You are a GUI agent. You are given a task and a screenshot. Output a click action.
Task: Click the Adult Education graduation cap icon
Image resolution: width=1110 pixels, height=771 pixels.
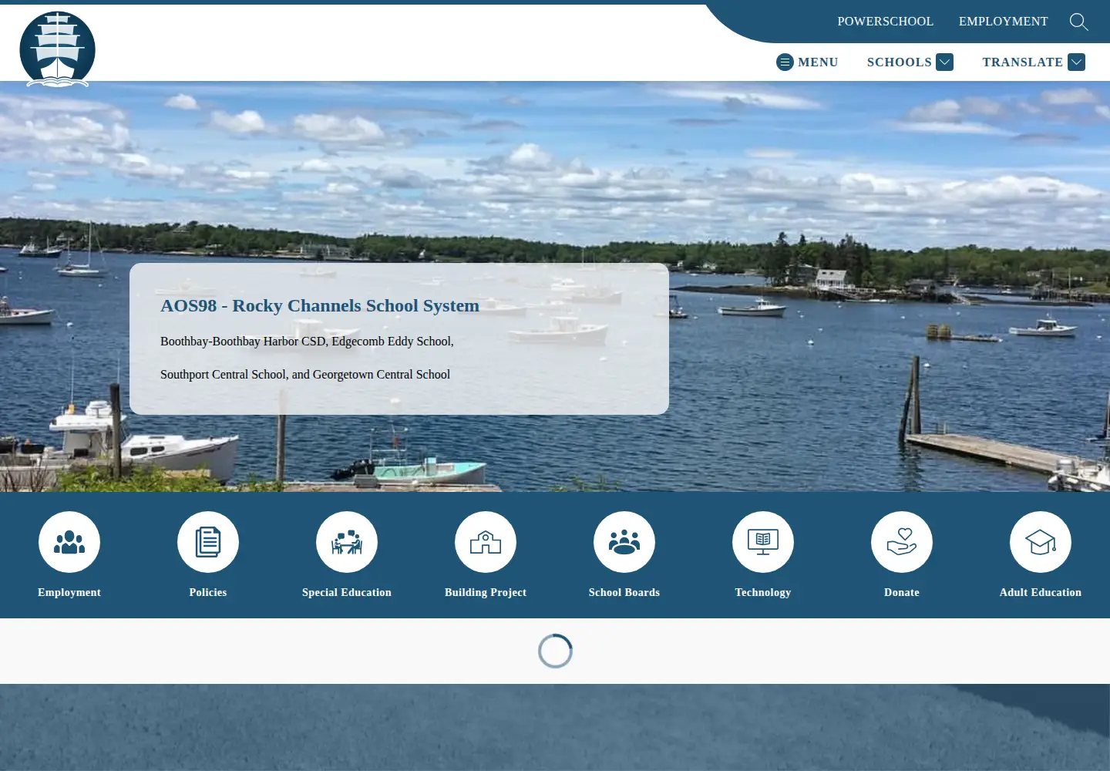pyautogui.click(x=1041, y=542)
